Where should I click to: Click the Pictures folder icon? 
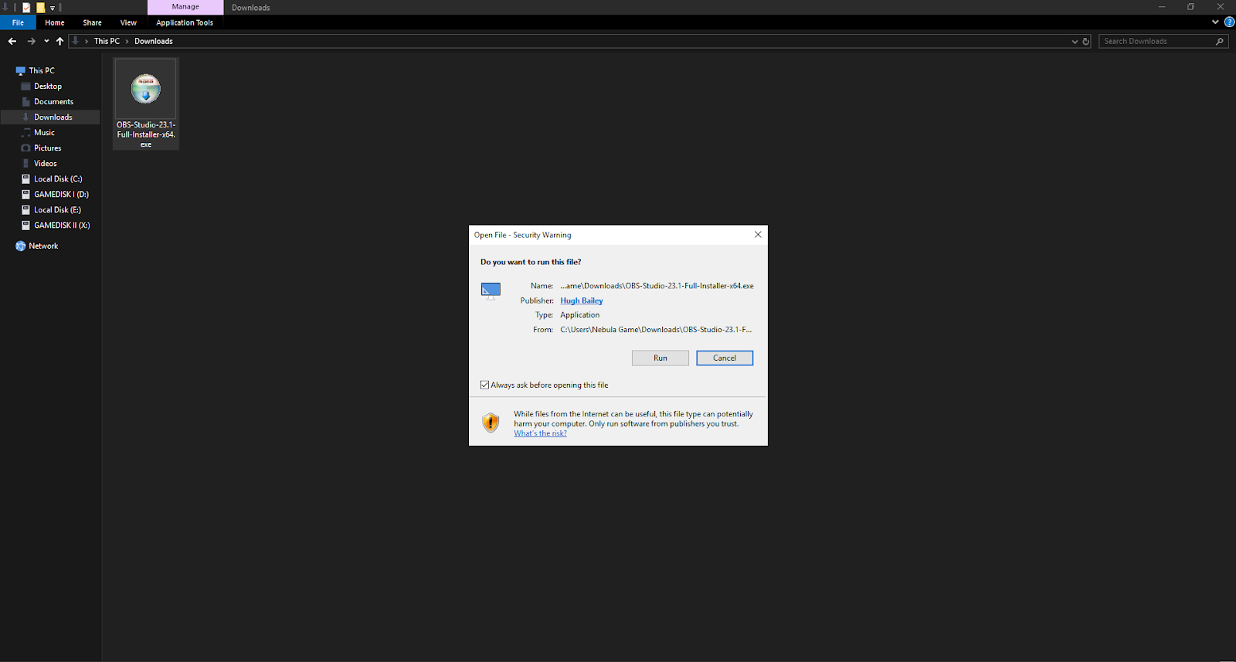pos(25,148)
